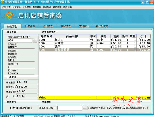
Task: Click the 帐单金额 ¥50.40 value
Action: pos(22,82)
